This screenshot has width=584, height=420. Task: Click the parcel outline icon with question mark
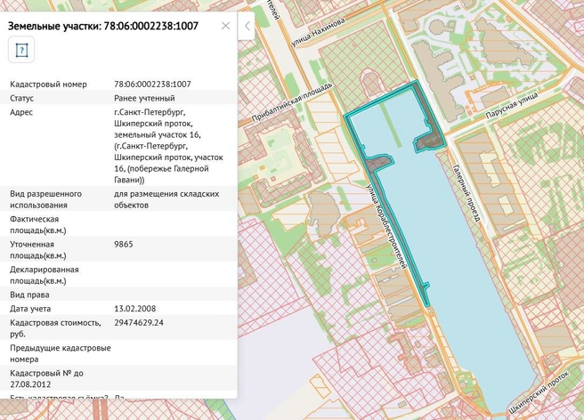(20, 50)
